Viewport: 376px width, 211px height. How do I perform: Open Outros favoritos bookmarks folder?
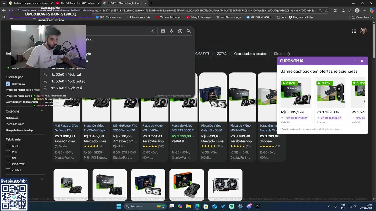pyautogui.click(x=362, y=17)
